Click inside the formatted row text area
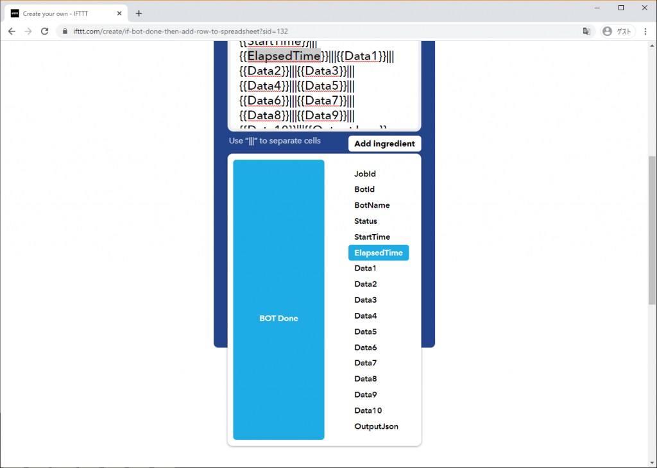 pos(324,85)
